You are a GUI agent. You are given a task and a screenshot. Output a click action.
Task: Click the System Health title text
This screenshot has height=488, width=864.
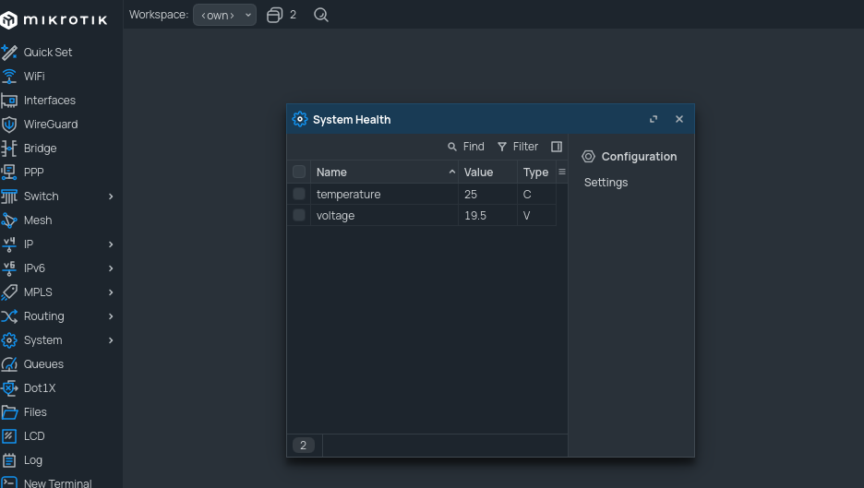[352, 120]
